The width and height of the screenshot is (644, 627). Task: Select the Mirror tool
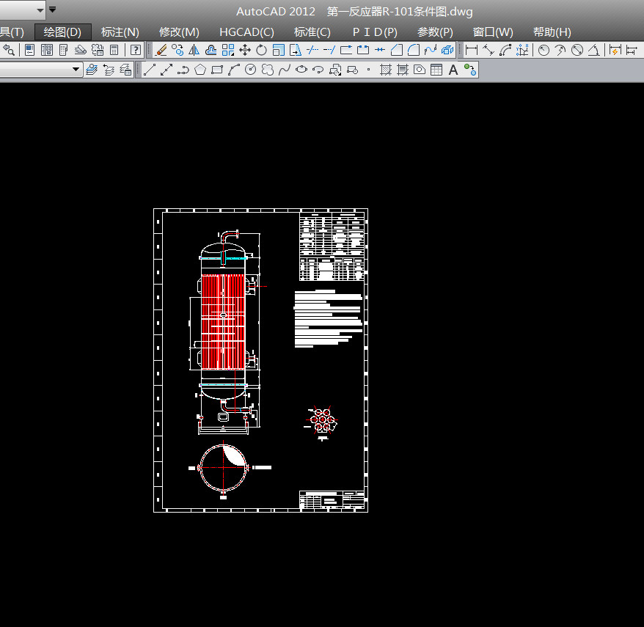tap(194, 50)
